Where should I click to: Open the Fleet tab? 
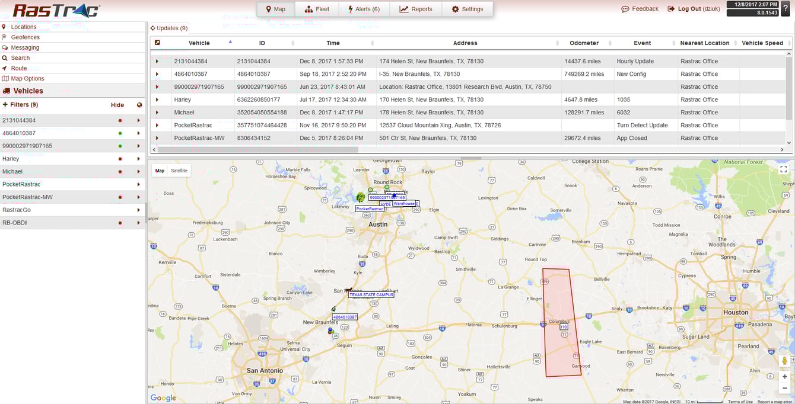pyautogui.click(x=317, y=9)
